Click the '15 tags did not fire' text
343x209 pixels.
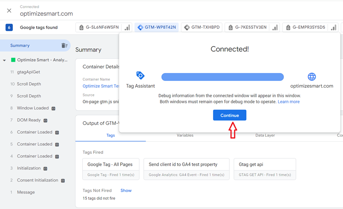coord(99,198)
